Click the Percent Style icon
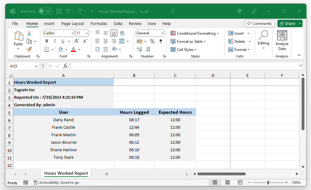 pyautogui.click(x=152, y=41)
